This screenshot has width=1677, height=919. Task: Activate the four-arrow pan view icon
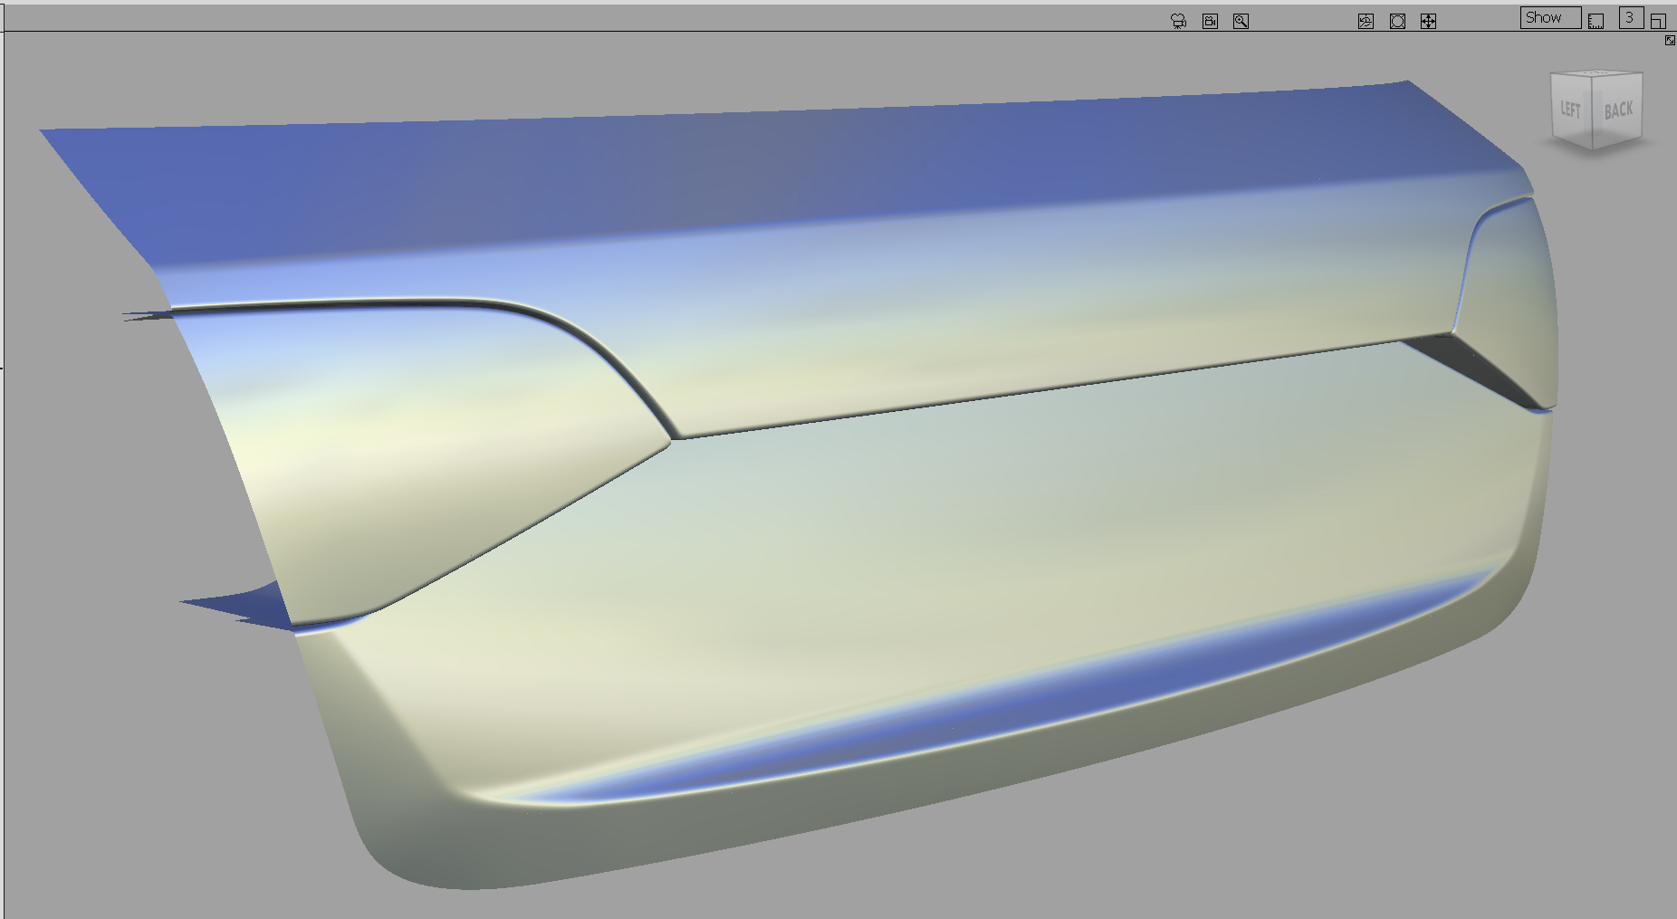tap(1429, 22)
